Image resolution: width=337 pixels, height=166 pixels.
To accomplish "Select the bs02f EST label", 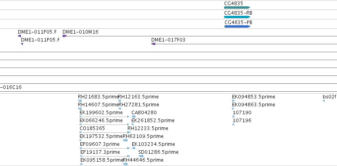I will [330, 97].
